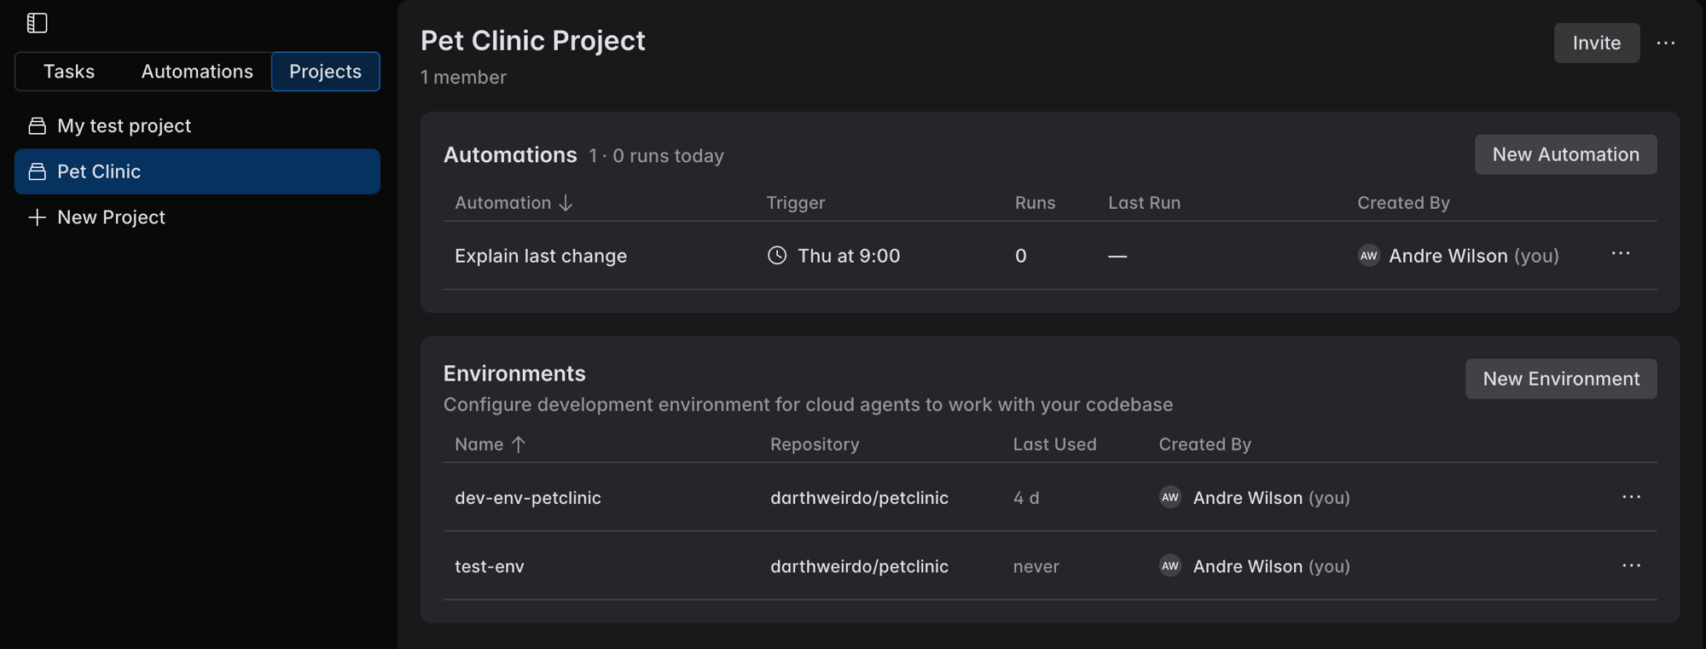
Task: Click darthweirdo/petclinic in dev-env-petclinic row
Action: point(859,498)
